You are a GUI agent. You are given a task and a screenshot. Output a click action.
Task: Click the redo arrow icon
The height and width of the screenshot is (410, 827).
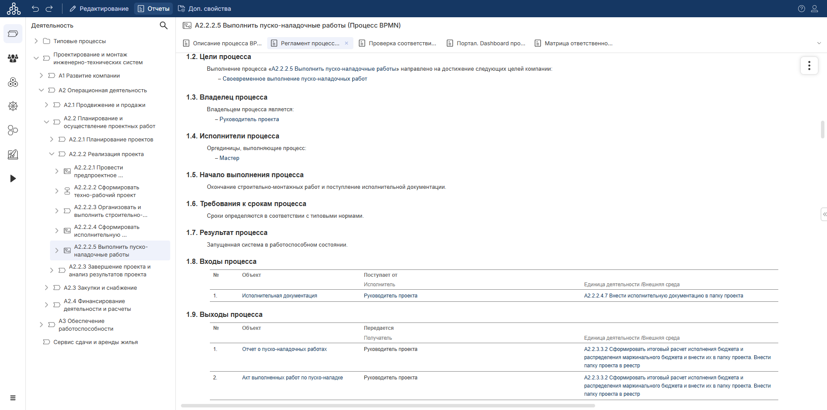coord(49,9)
